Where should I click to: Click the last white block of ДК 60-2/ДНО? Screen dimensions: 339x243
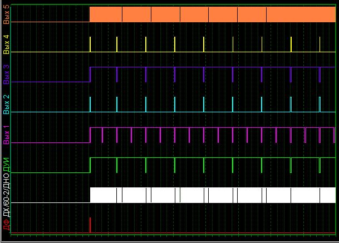click(328, 195)
